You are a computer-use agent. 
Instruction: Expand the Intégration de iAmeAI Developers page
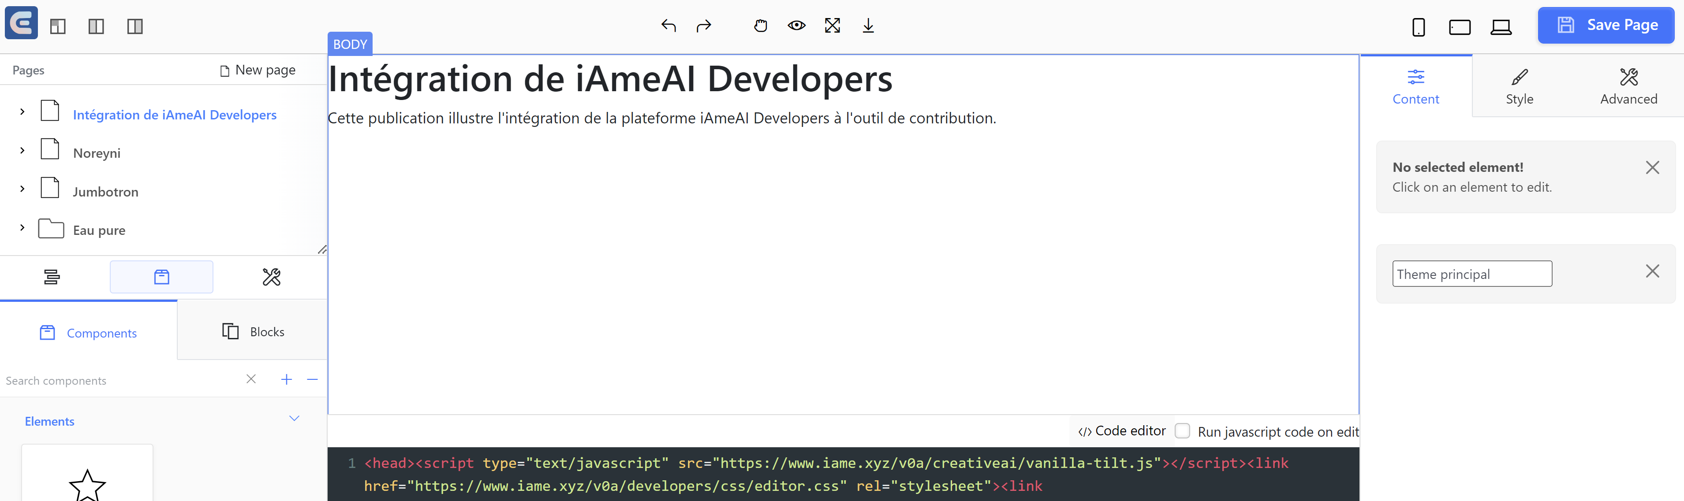[x=22, y=111]
